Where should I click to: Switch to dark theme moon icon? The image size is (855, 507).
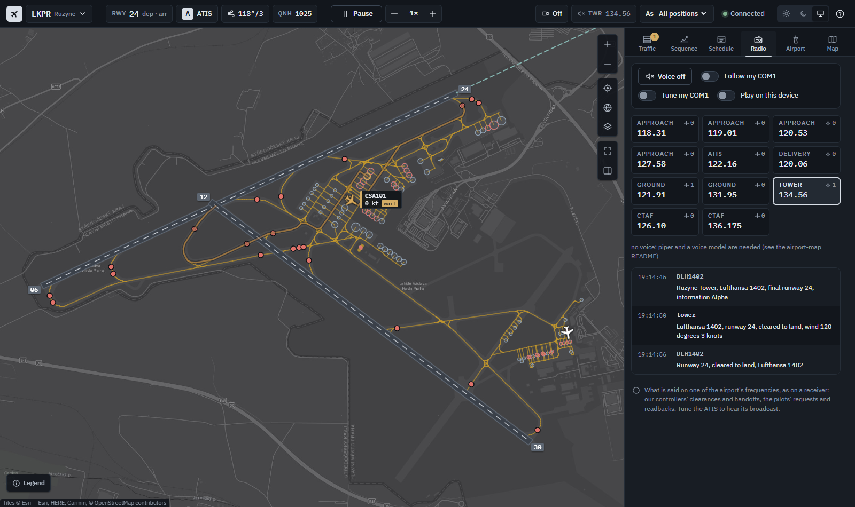coord(803,14)
